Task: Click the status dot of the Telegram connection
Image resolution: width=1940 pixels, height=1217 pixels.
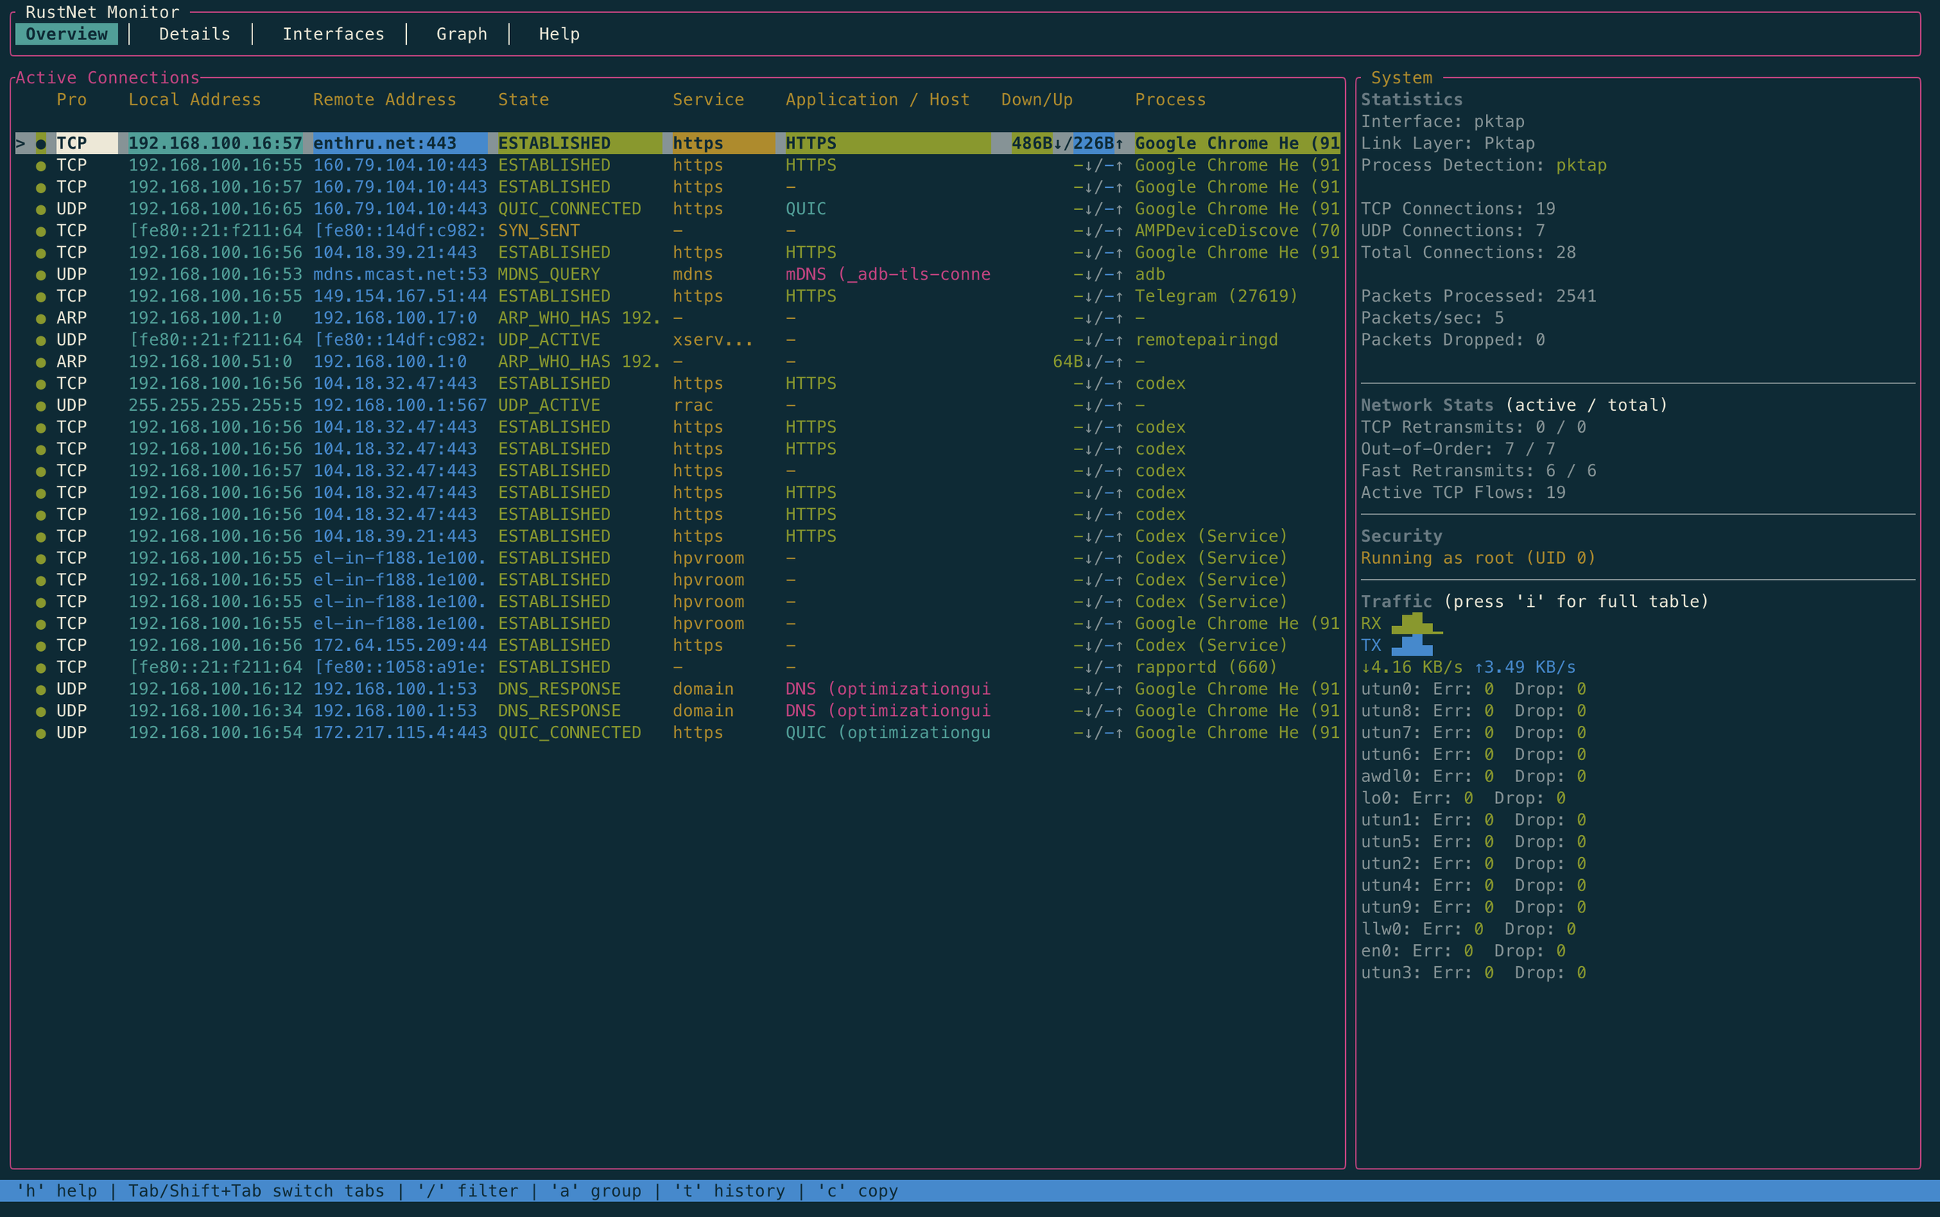Action: tap(40, 296)
